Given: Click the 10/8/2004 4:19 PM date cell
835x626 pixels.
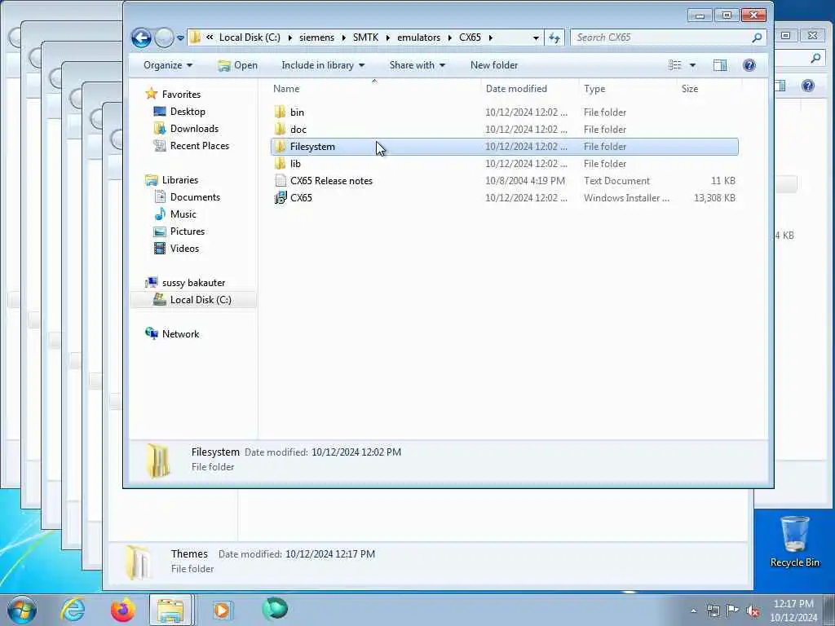Looking at the screenshot, I should tap(525, 180).
